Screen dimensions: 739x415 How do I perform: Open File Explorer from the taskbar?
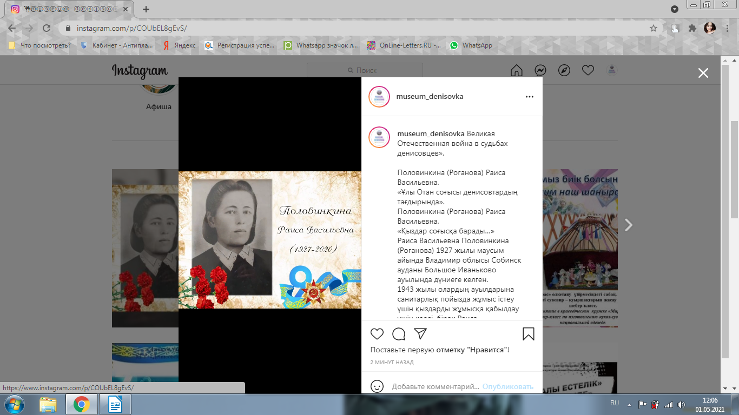[48, 404]
